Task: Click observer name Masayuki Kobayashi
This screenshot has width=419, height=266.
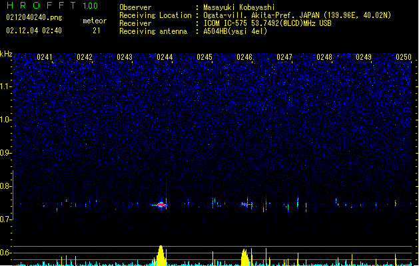Action: coord(239,7)
